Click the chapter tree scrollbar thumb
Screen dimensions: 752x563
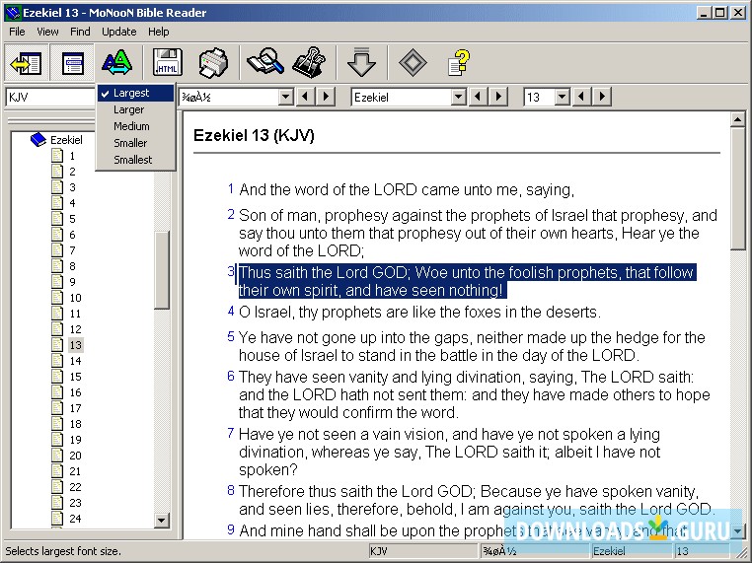tap(162, 270)
